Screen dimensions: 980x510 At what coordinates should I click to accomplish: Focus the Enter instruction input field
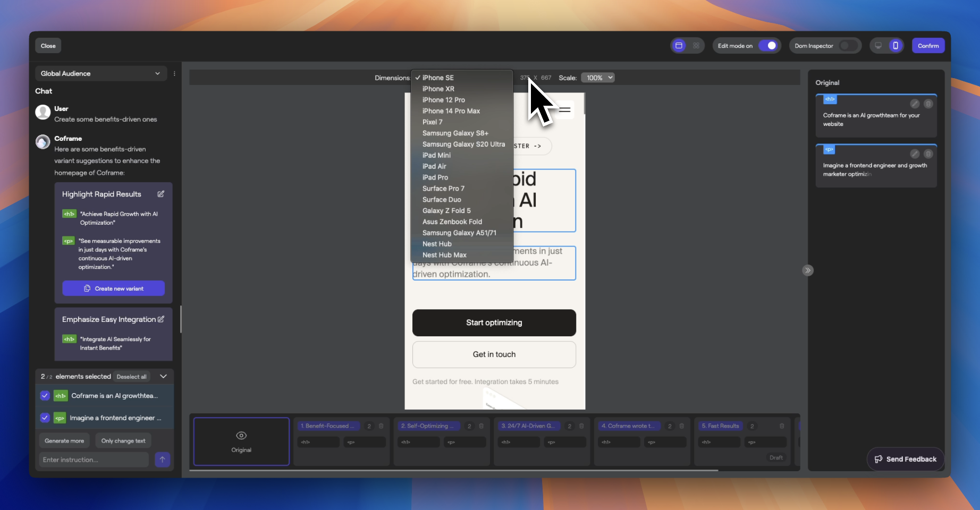[94, 460]
